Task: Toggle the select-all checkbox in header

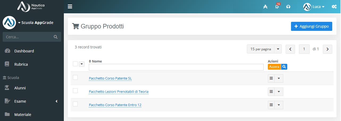Action: pyautogui.click(x=75, y=64)
